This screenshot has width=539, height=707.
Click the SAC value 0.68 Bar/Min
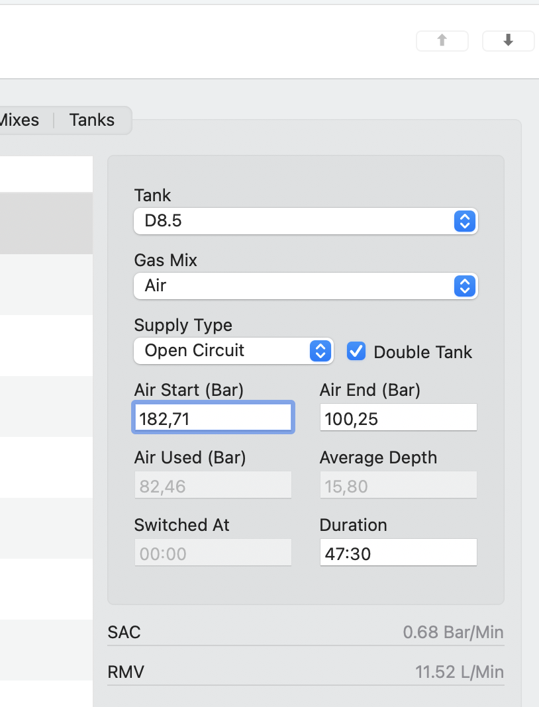click(x=453, y=632)
